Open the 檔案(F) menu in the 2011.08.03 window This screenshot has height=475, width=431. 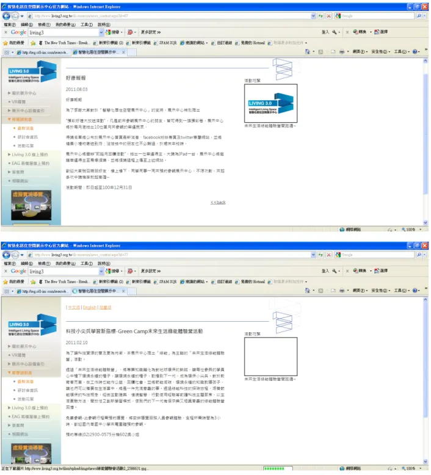10,24
